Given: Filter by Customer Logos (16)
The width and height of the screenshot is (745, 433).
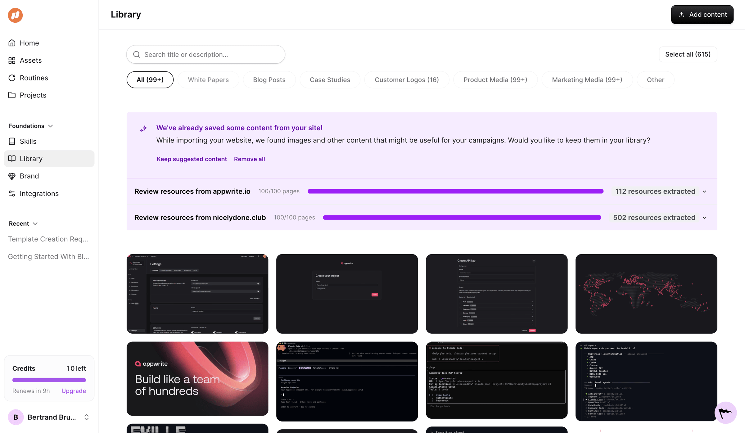Looking at the screenshot, I should [x=407, y=80].
